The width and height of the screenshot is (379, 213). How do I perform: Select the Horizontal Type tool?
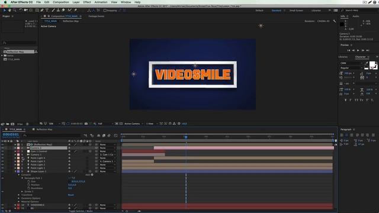(x=47, y=11)
